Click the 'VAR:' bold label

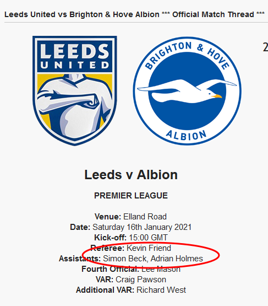pos(105,280)
